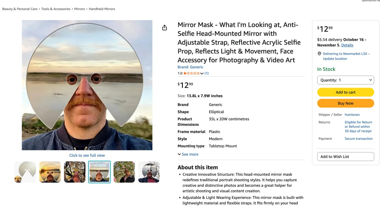The height and width of the screenshot is (207, 380).
Task: Select the sunset mirror mask thumbnail
Action: click(x=50, y=172)
